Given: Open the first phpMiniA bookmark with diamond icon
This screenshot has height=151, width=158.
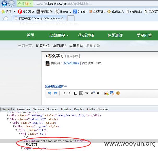Looking at the screenshot, I should pyautogui.click(x=115, y=12).
